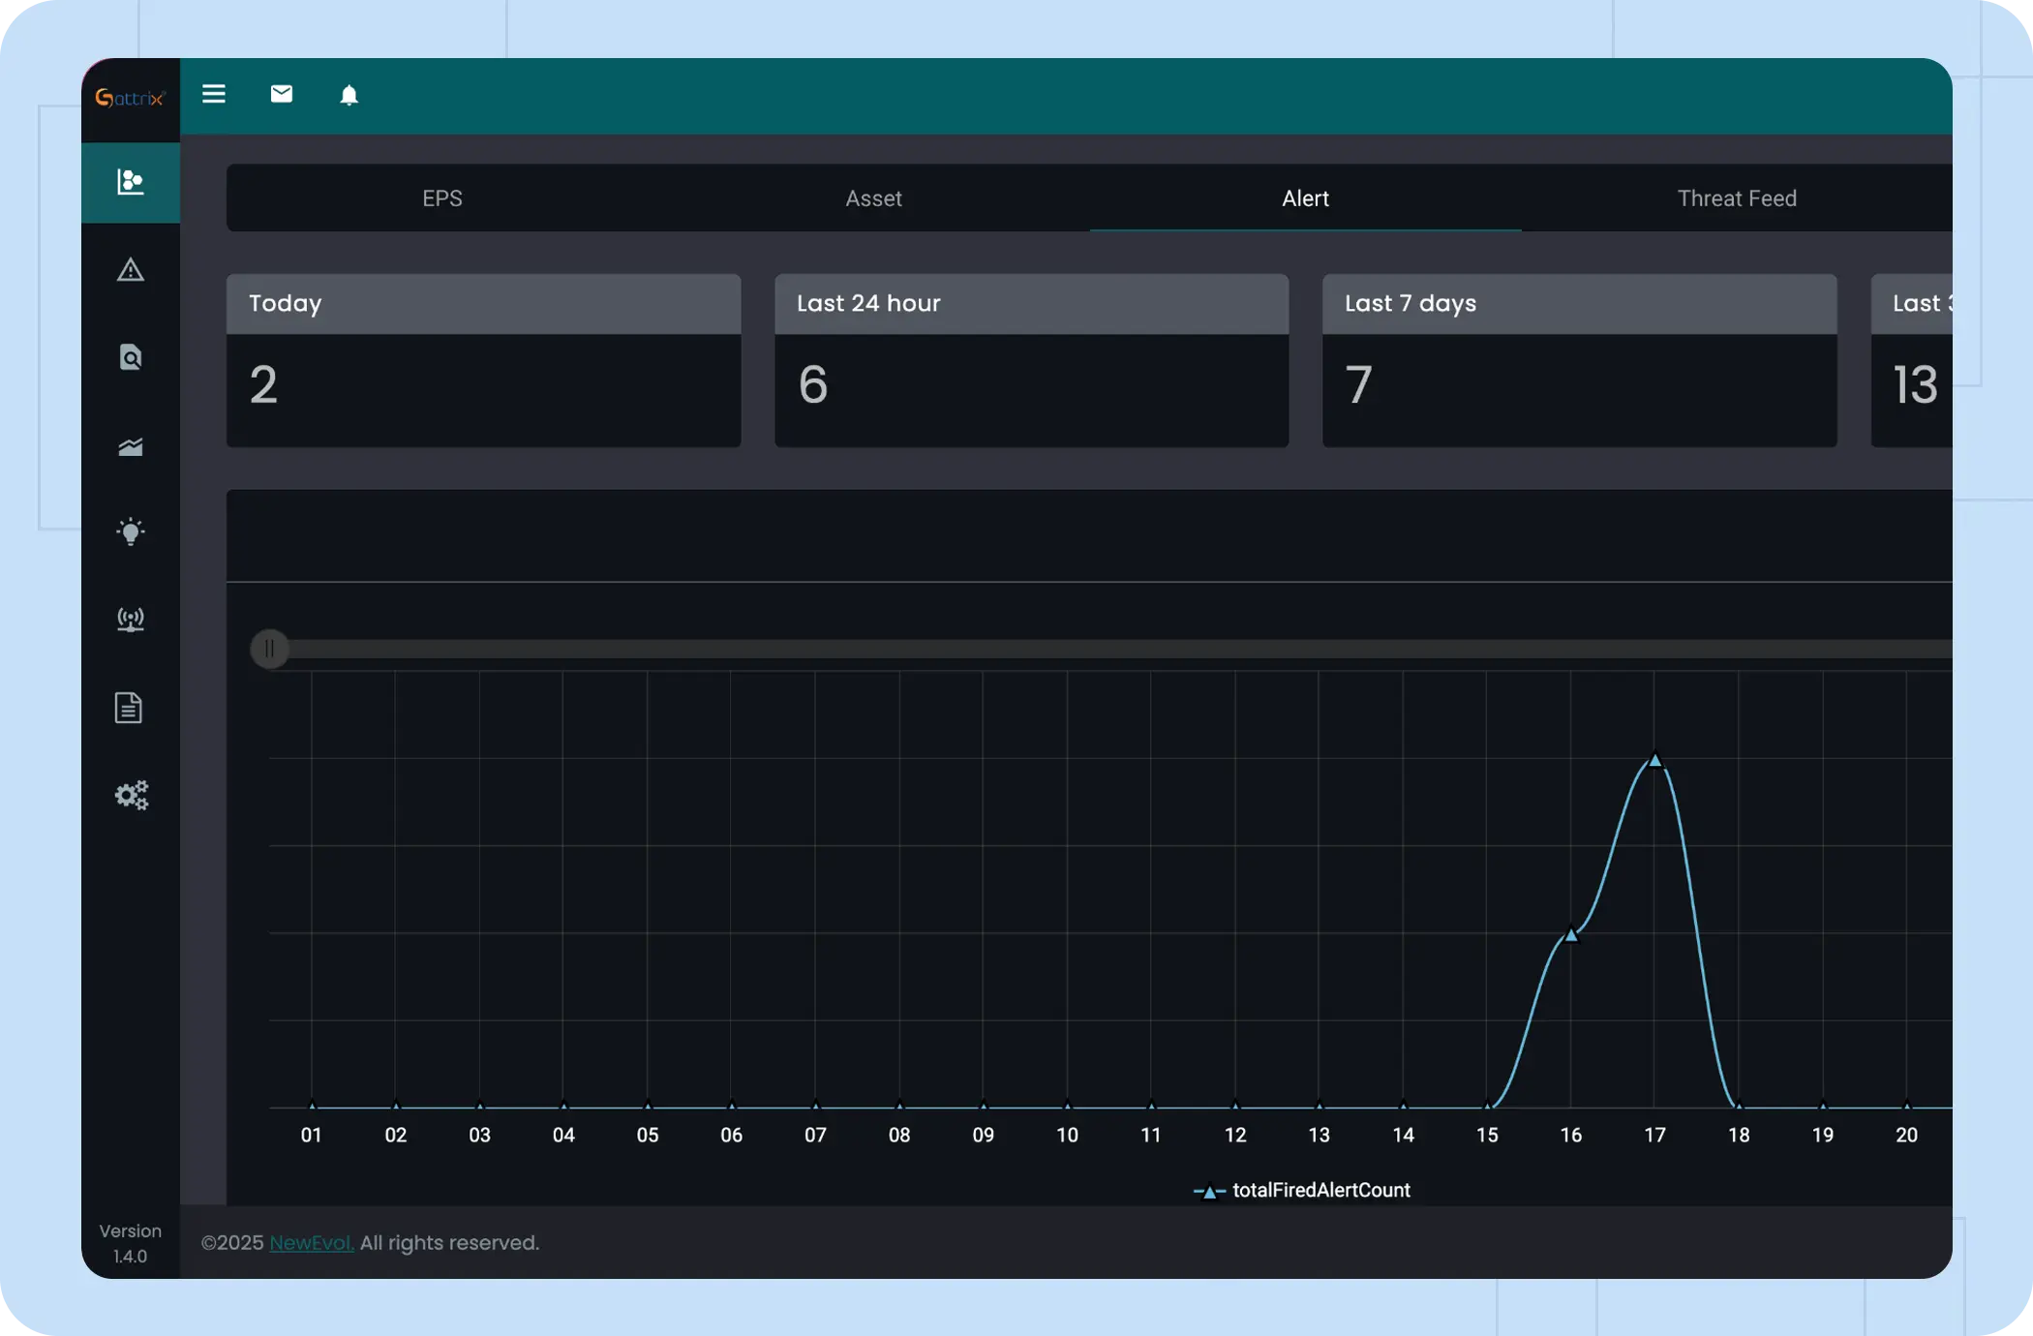This screenshot has height=1336, width=2033.
Task: Open the reports document sidebar icon
Action: [x=129, y=708]
